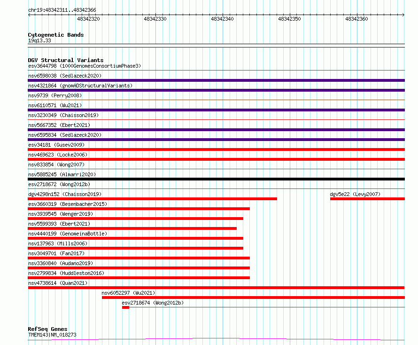Select nsv9739 (Perry2008) variant label

[x=55, y=95]
